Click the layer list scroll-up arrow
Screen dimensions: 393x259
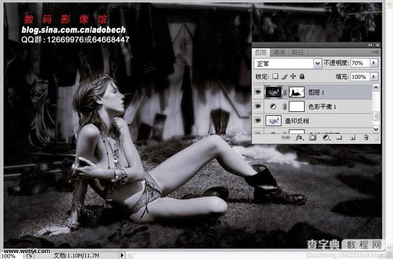(x=376, y=87)
